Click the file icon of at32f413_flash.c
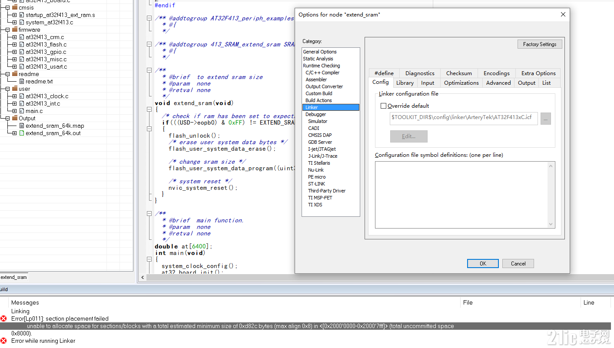The width and height of the screenshot is (614, 348). click(21, 44)
